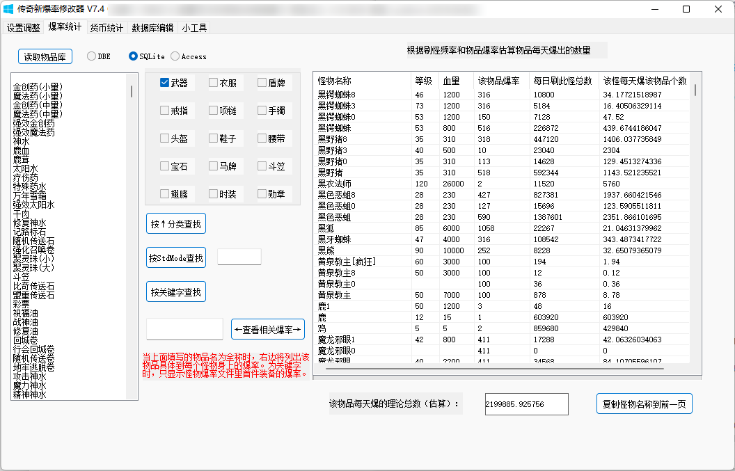Check the 勋章 checkbox
735x471 pixels.
262,194
